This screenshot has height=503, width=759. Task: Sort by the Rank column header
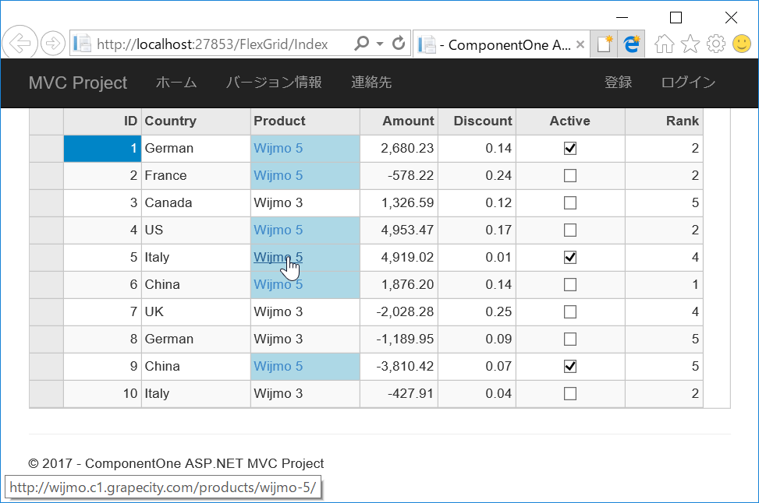coord(664,121)
